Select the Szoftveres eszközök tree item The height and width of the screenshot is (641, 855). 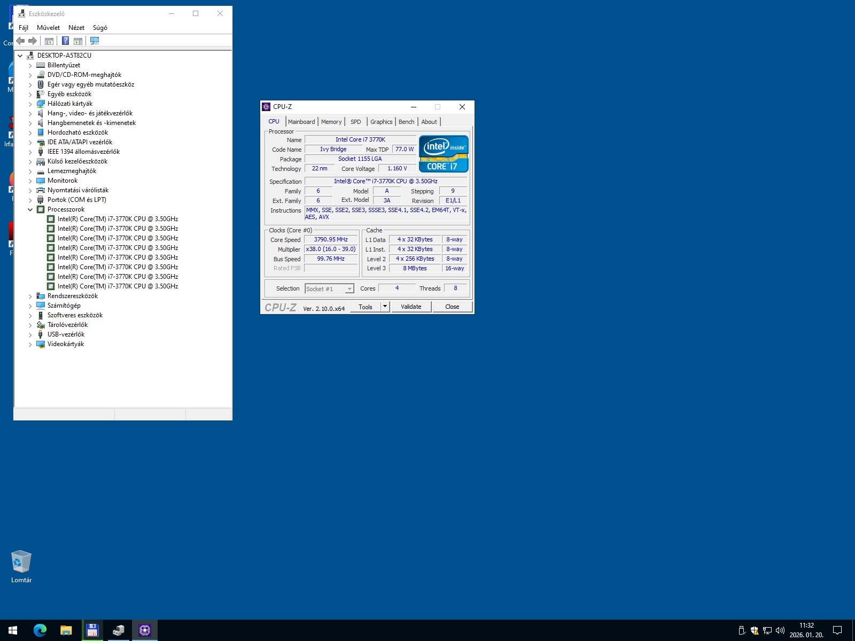[75, 315]
